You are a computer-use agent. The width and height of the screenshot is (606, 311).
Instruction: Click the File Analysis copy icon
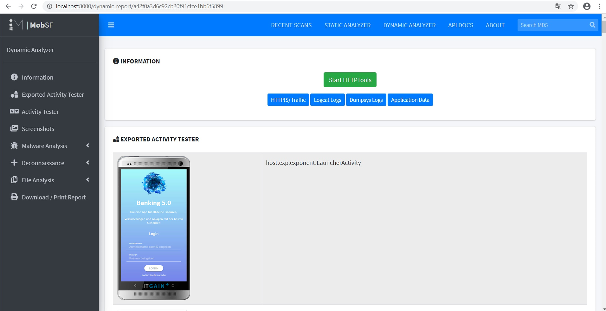pos(14,180)
